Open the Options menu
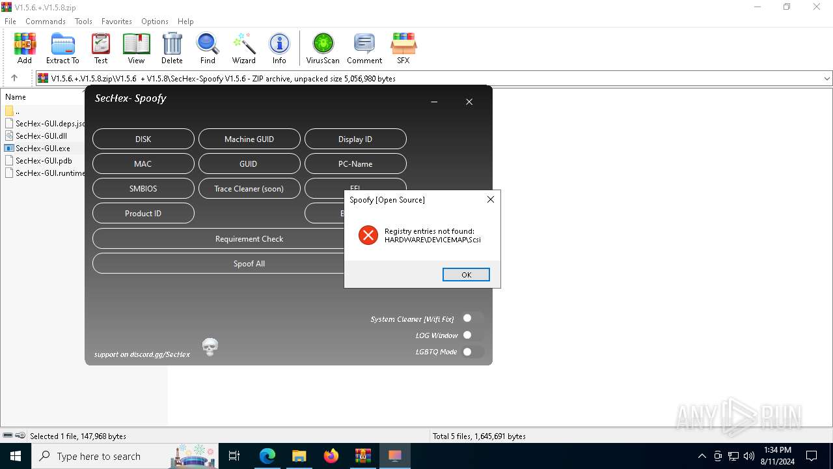Viewport: 833px width, 469px height. pos(155,21)
